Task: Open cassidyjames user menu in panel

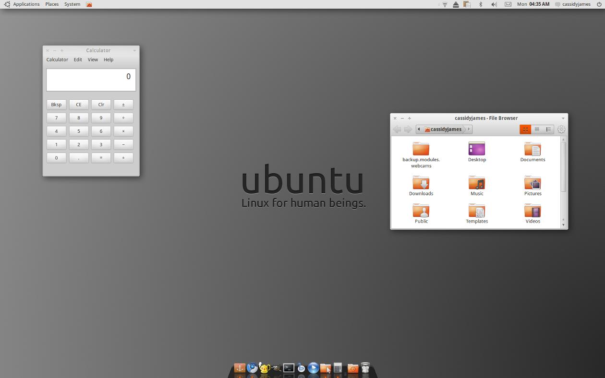Action: [x=572, y=4]
